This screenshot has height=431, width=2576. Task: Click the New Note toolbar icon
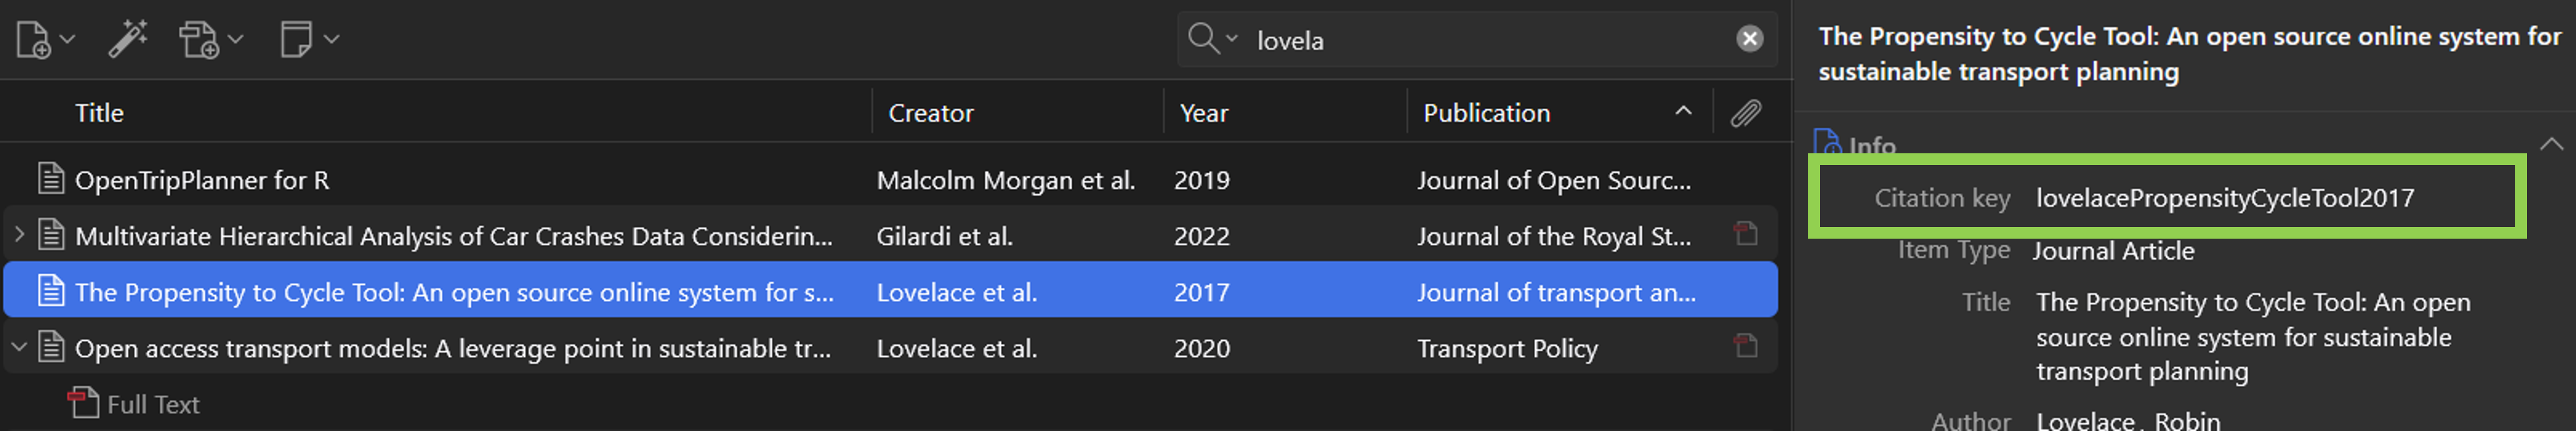(296, 40)
